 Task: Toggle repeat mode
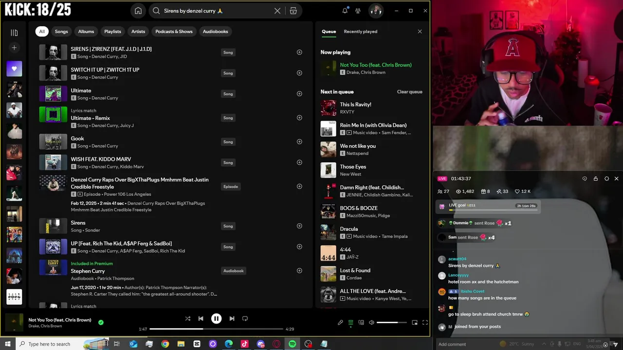pos(245,319)
